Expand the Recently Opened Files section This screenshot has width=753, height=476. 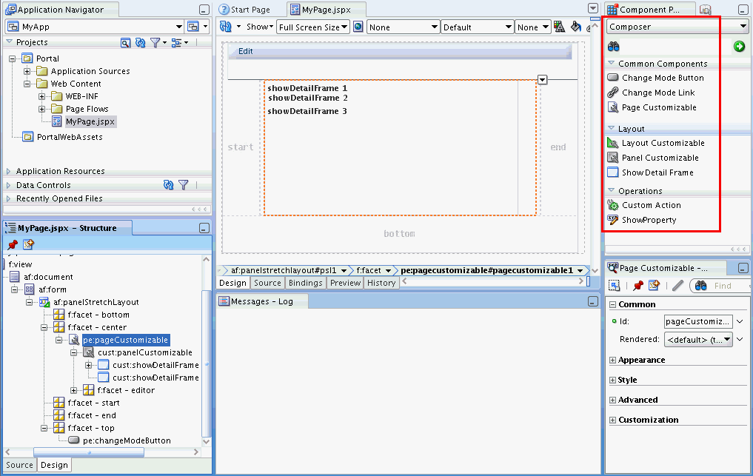click(x=8, y=198)
